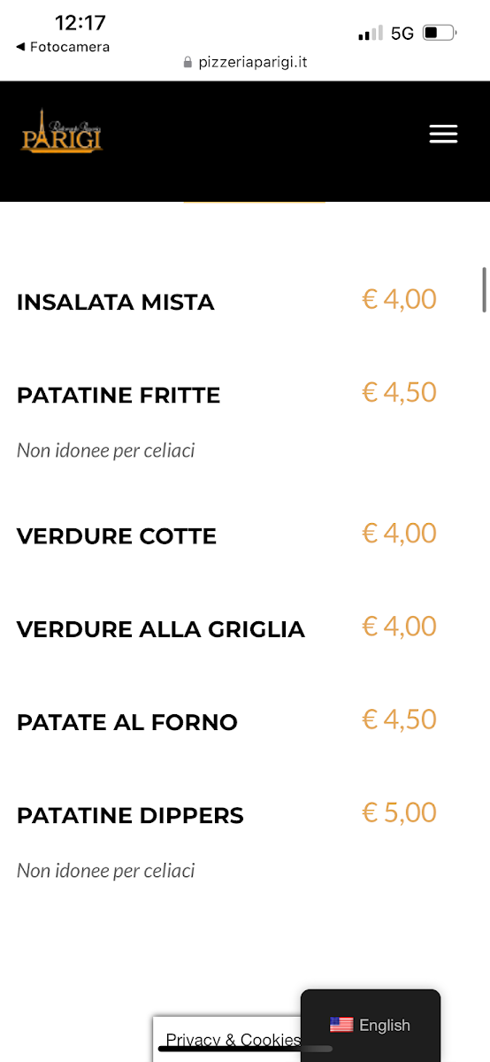The height and width of the screenshot is (1062, 490).
Task: Tap the cellular signal bars icon
Action: [371, 34]
